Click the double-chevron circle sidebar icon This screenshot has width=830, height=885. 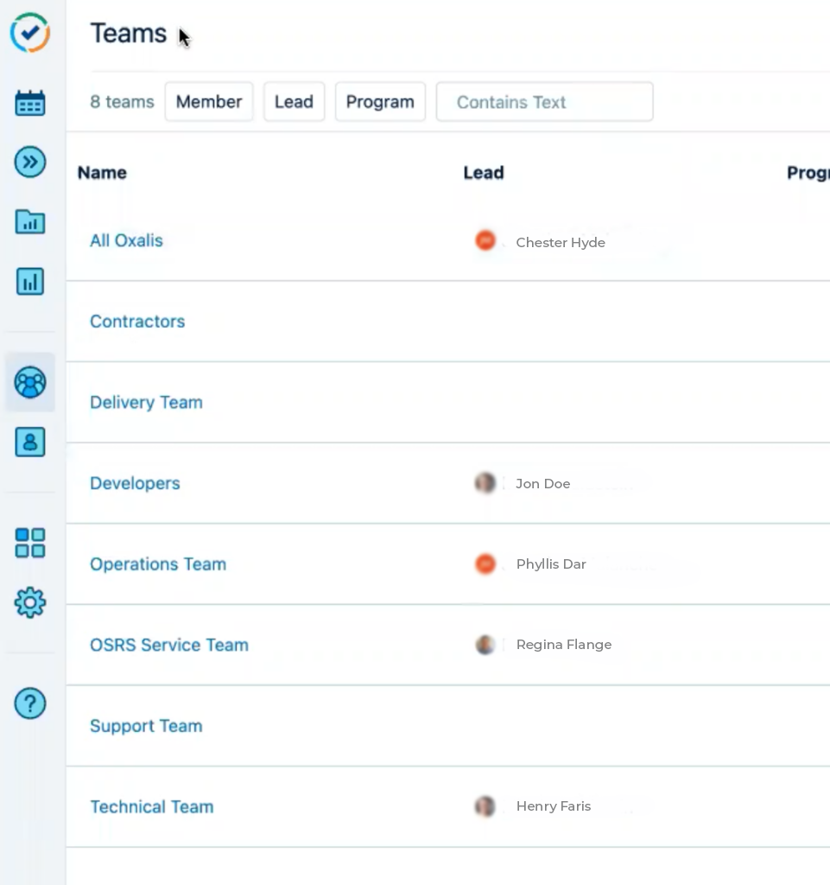[30, 162]
